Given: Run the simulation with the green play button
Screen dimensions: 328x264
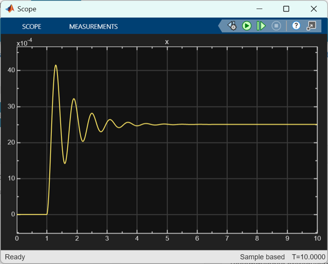Looking at the screenshot, I should 247,26.
